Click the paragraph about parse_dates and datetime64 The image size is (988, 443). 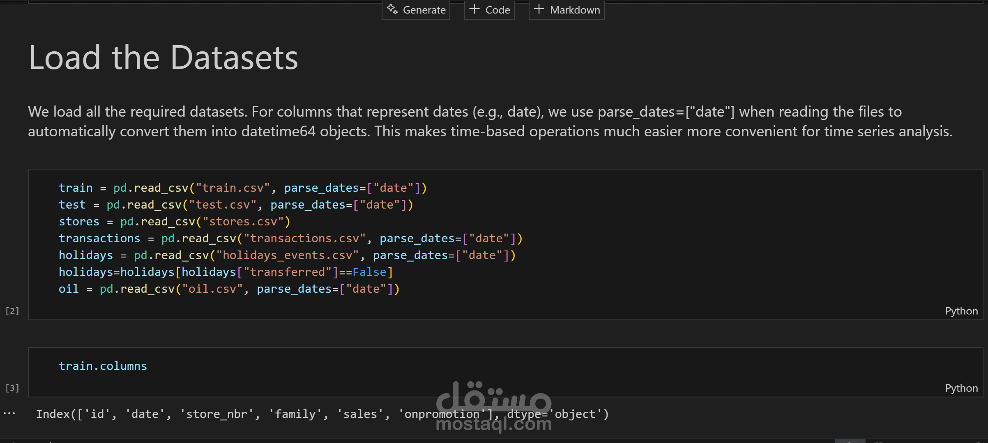click(490, 122)
